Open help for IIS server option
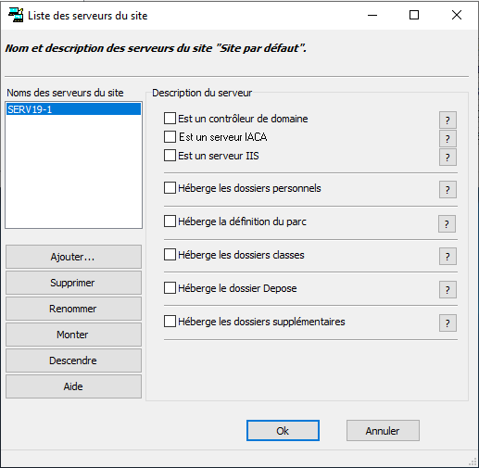479x468 pixels. pos(447,158)
